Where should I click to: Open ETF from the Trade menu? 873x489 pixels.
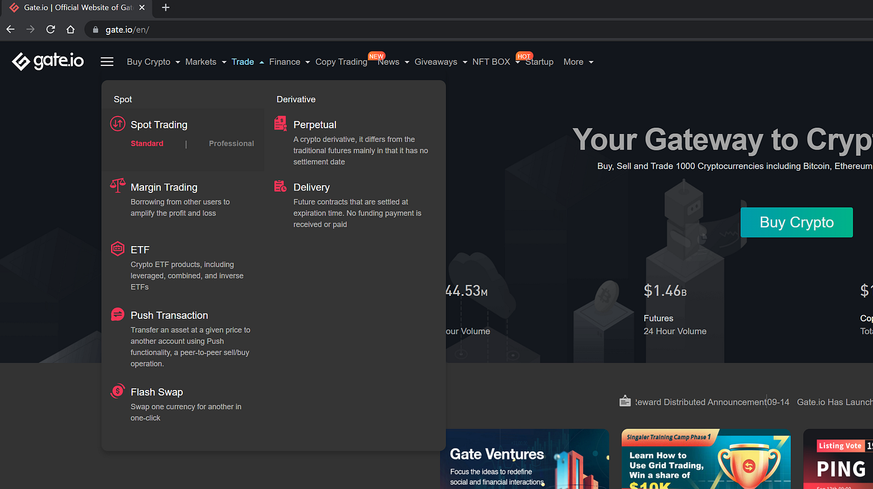pos(140,250)
